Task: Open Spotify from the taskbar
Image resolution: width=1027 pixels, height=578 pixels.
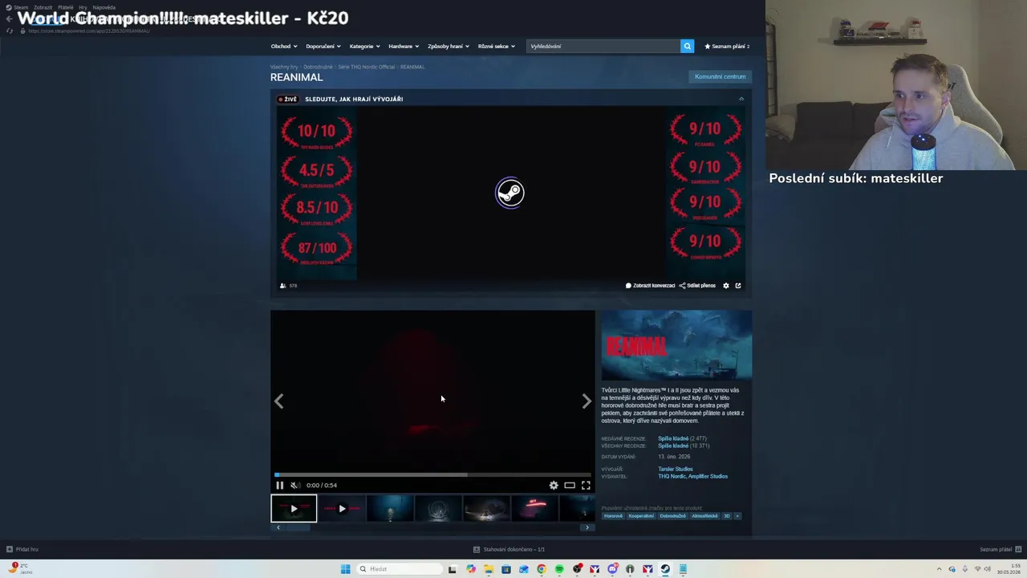Action: point(559,569)
